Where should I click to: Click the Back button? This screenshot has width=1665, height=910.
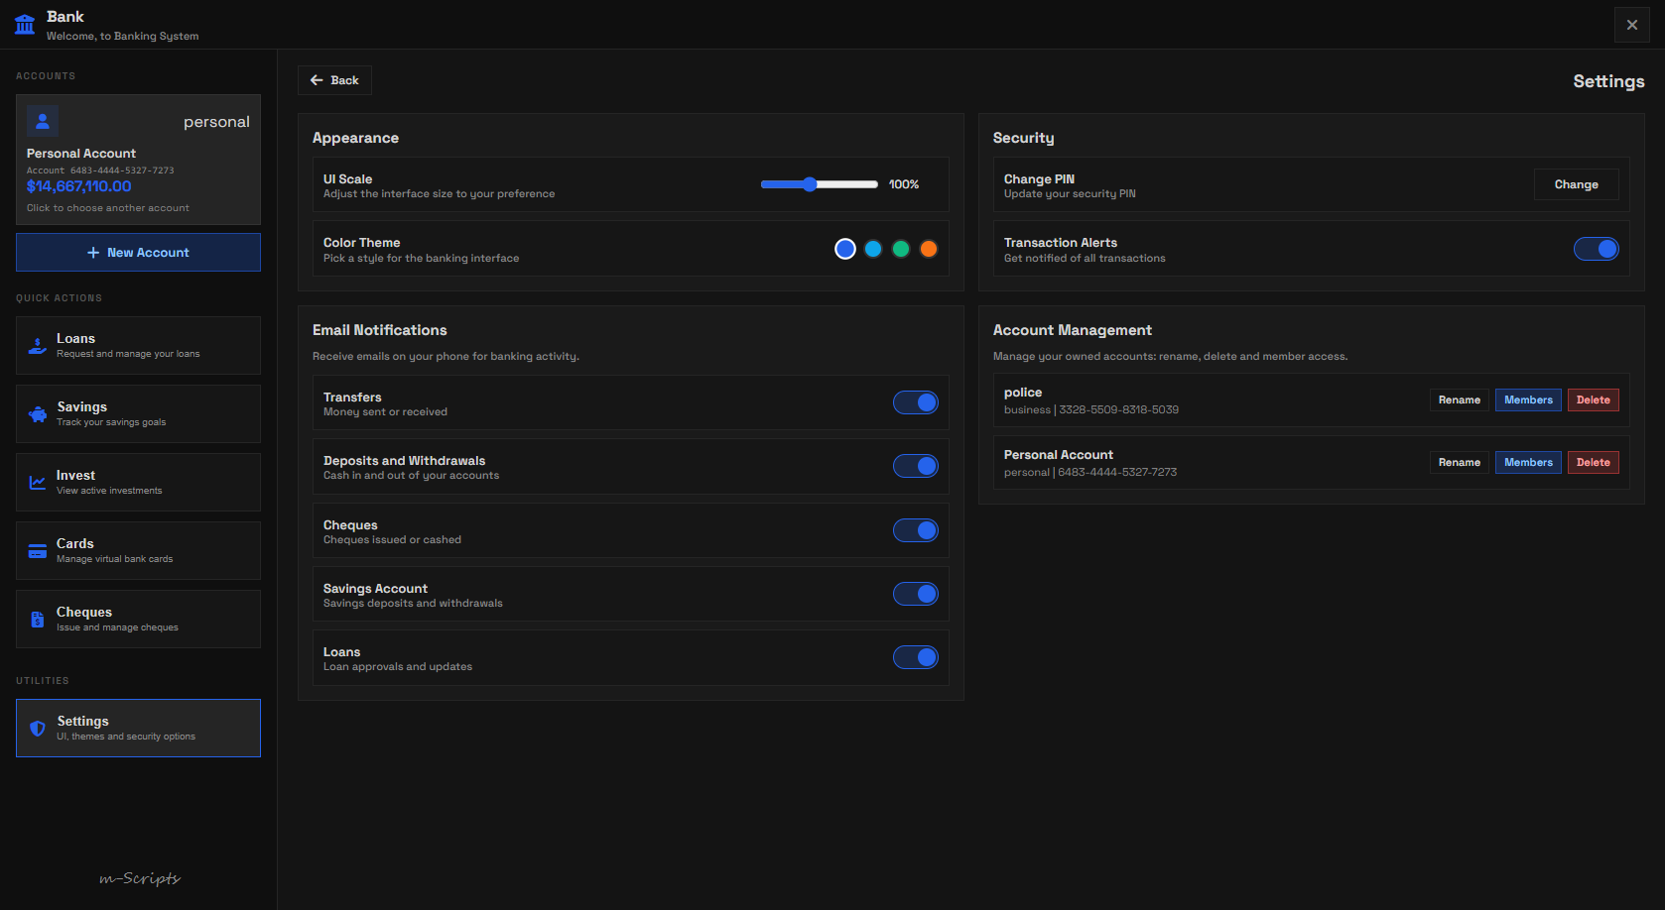[x=334, y=80]
